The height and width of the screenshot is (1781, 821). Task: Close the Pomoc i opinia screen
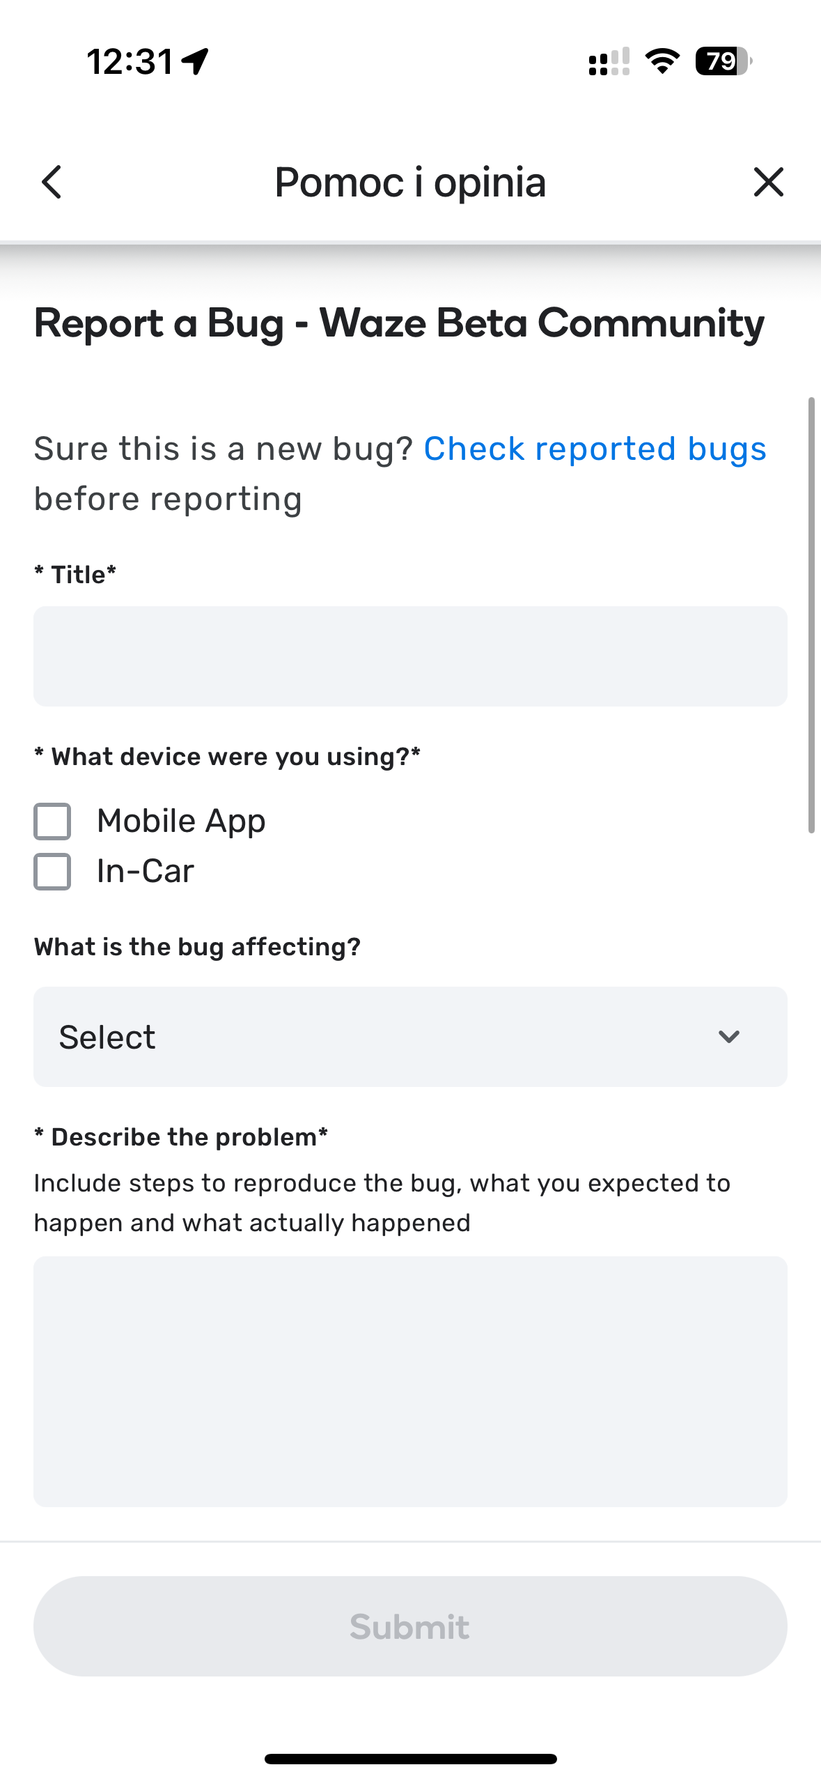point(769,183)
